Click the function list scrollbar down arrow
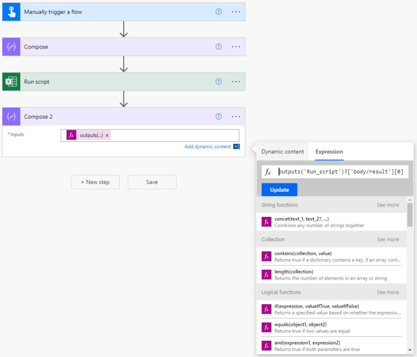The width and height of the screenshot is (417, 357). (410, 350)
